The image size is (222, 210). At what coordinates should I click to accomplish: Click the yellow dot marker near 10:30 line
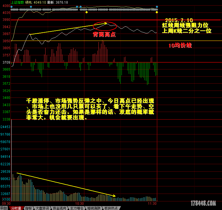click(x=87, y=12)
